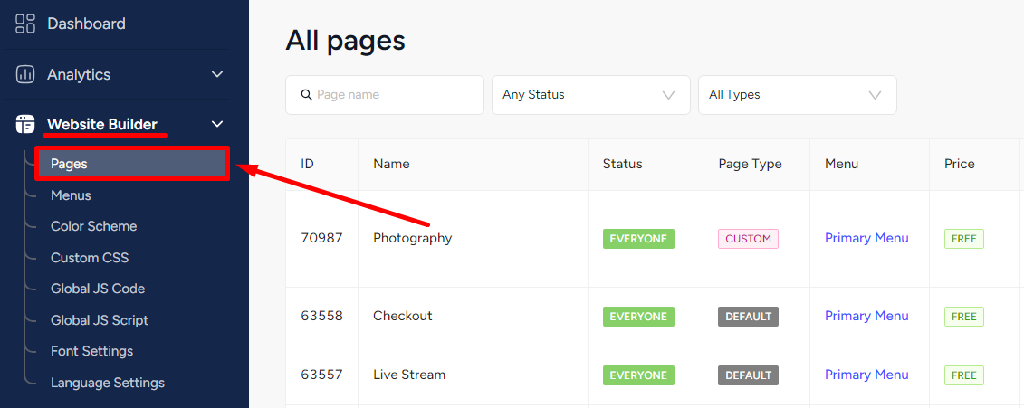Click the Dashboard grid icon
The width and height of the screenshot is (1024, 408).
pyautogui.click(x=24, y=24)
